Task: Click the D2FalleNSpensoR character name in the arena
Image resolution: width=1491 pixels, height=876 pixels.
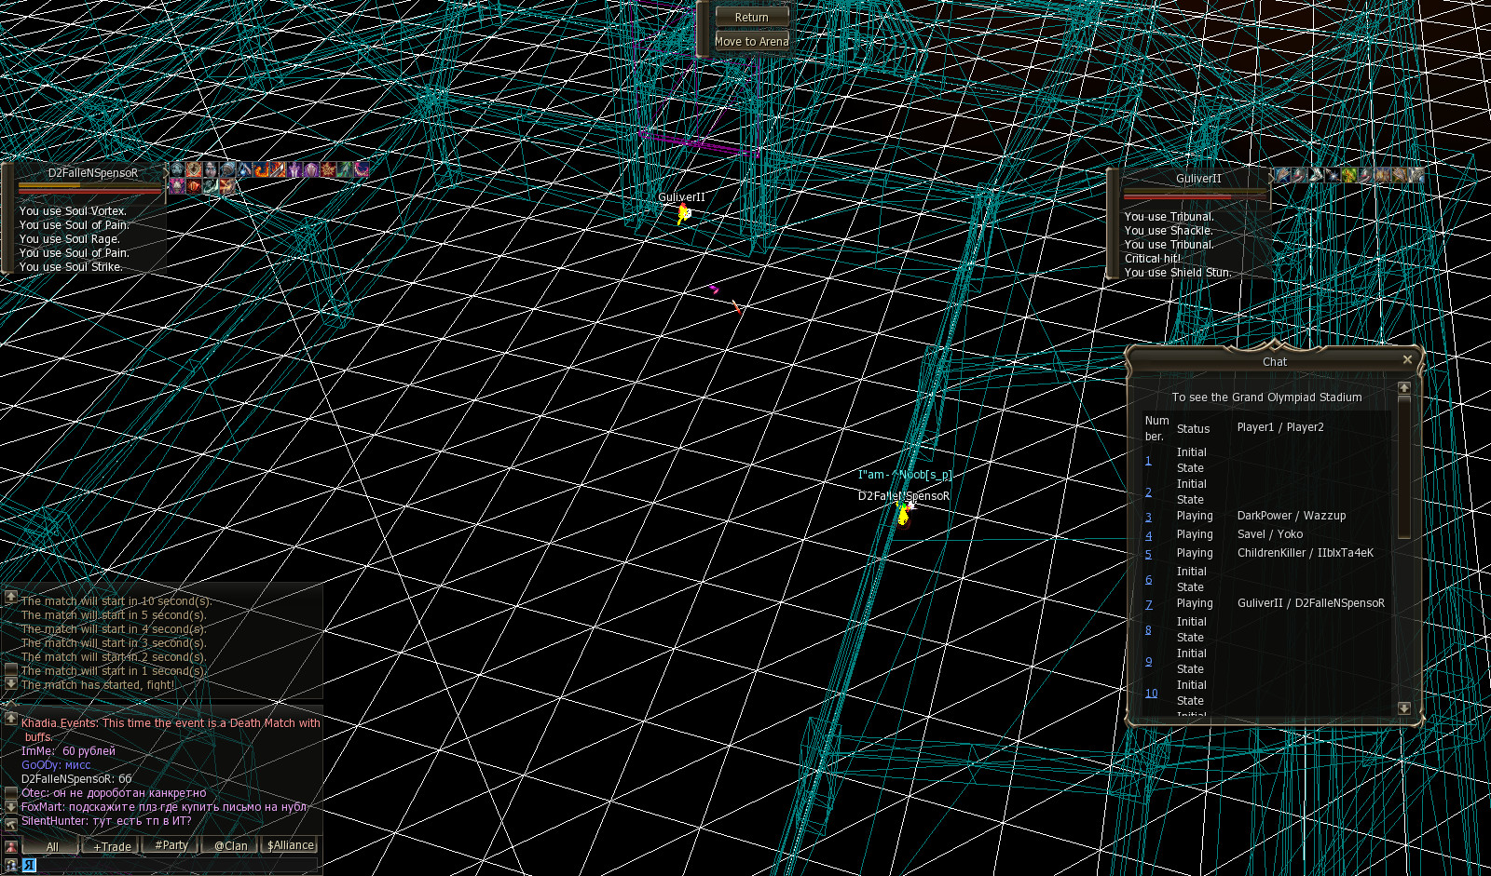Action: (x=904, y=495)
